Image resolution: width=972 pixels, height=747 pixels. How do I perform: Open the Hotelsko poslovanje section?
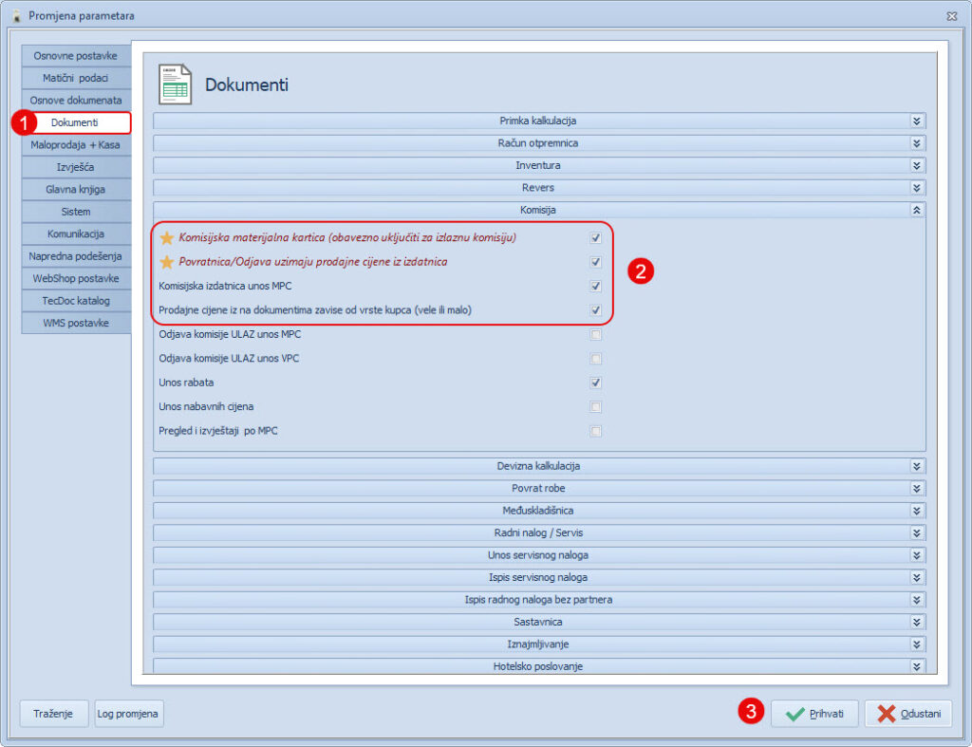[537, 666]
